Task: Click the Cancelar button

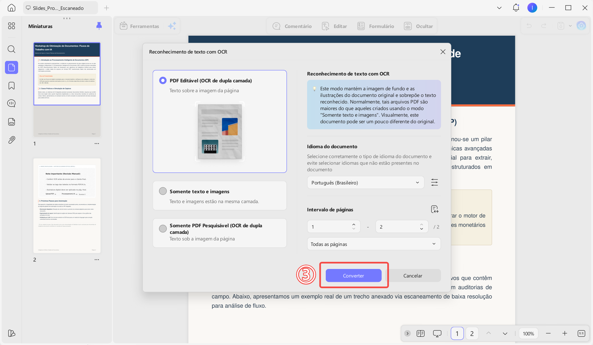Action: click(413, 276)
